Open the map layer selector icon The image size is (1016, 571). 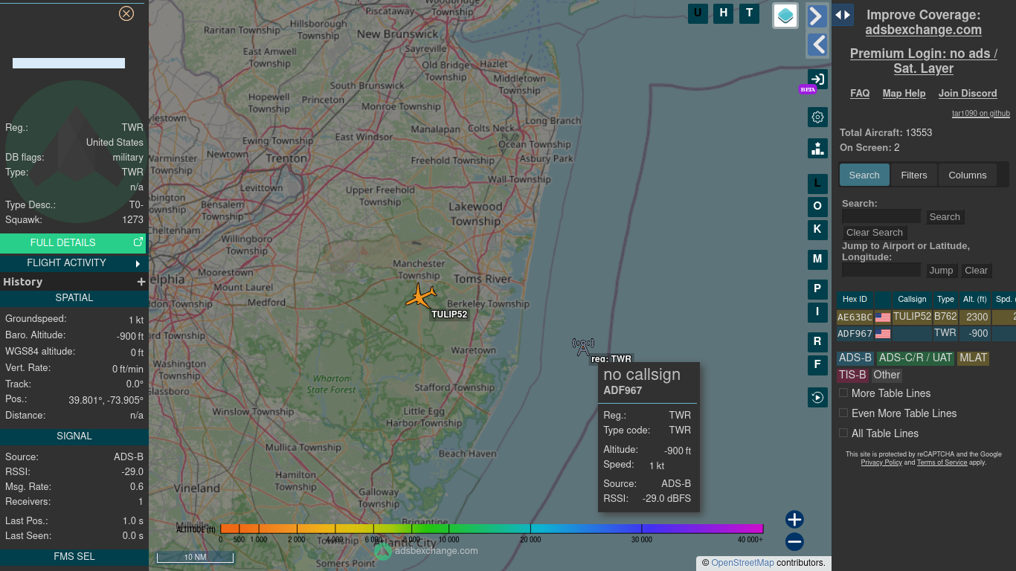tap(785, 15)
